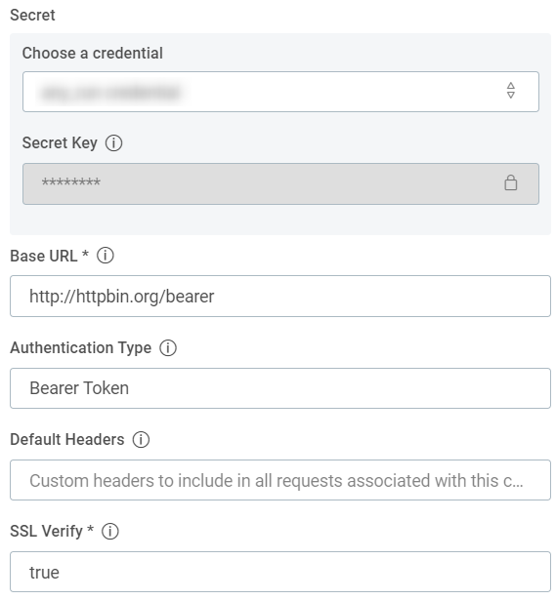Click the Secret section heading
The width and height of the screenshot is (556, 600).
coord(32,16)
